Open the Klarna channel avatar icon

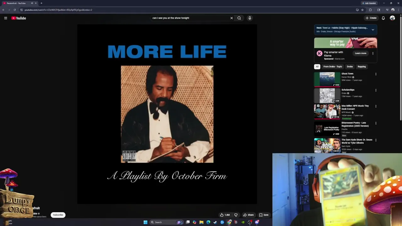point(319,54)
